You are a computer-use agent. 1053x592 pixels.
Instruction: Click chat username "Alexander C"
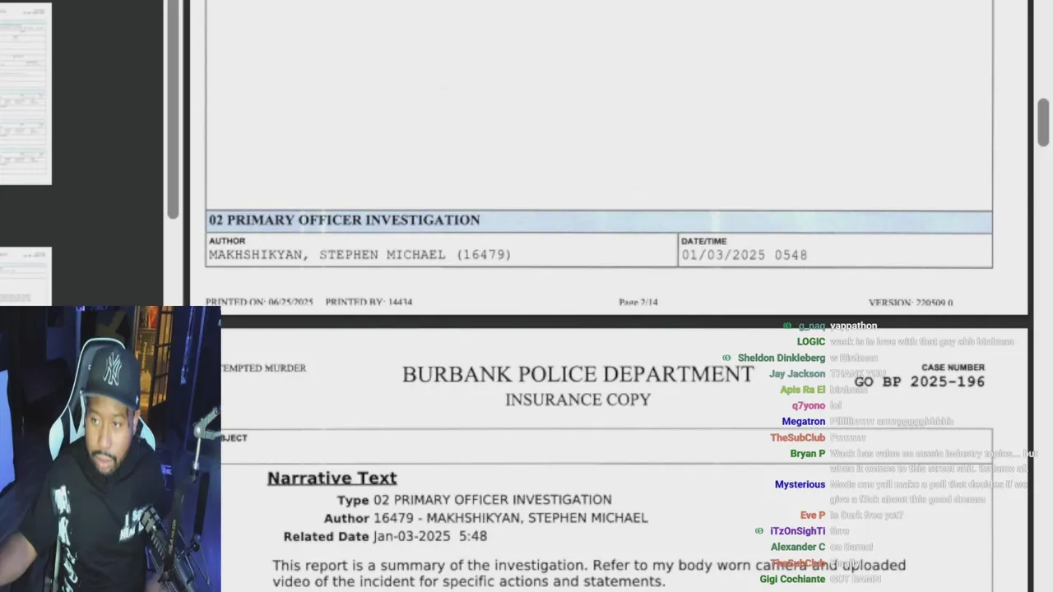(x=798, y=547)
